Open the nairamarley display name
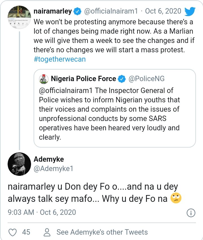The width and height of the screenshot is (203, 240). point(53,12)
